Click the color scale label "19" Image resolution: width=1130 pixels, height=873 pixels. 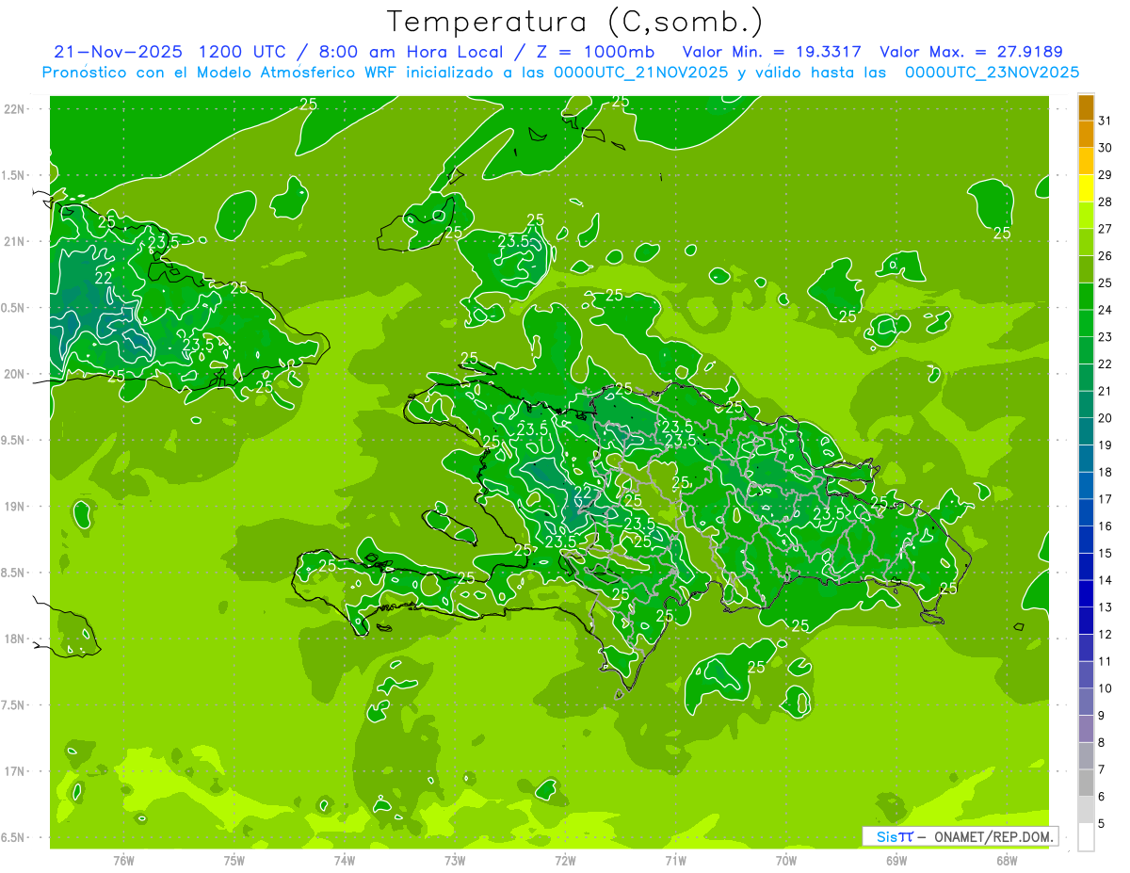click(1106, 445)
